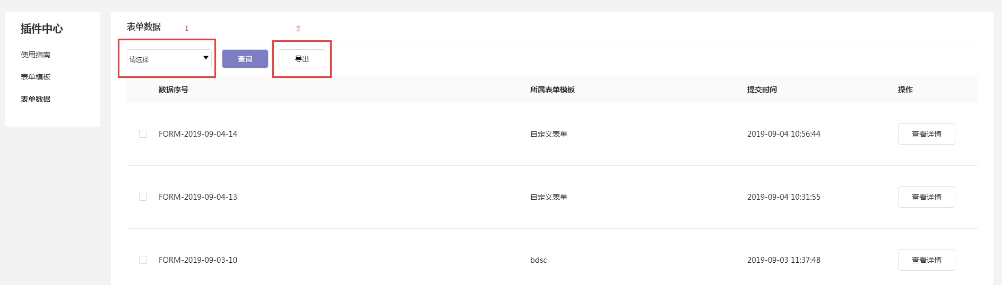This screenshot has height=285, width=1002.
Task: Select the checkbox for FORM-2019-09-03-10
Action: click(143, 260)
